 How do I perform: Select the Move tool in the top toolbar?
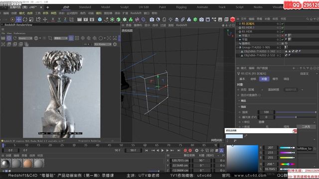[x=19, y=19]
